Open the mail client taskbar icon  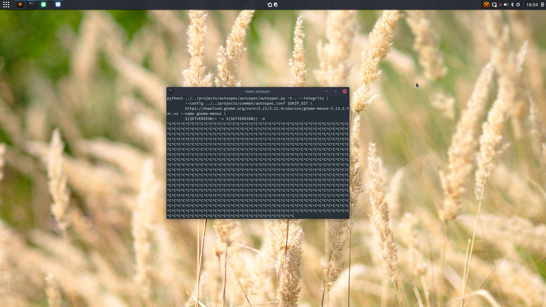(58, 5)
